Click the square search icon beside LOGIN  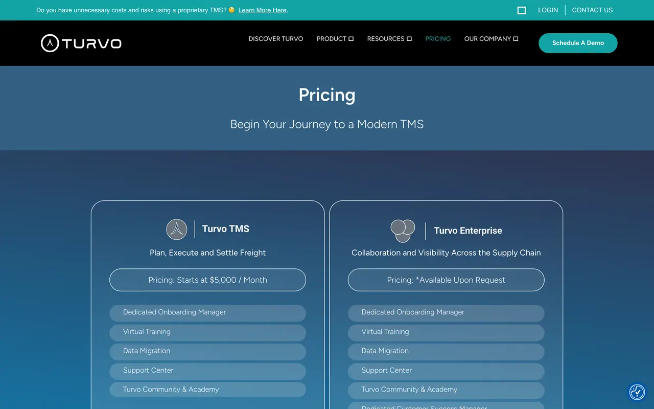(x=522, y=10)
